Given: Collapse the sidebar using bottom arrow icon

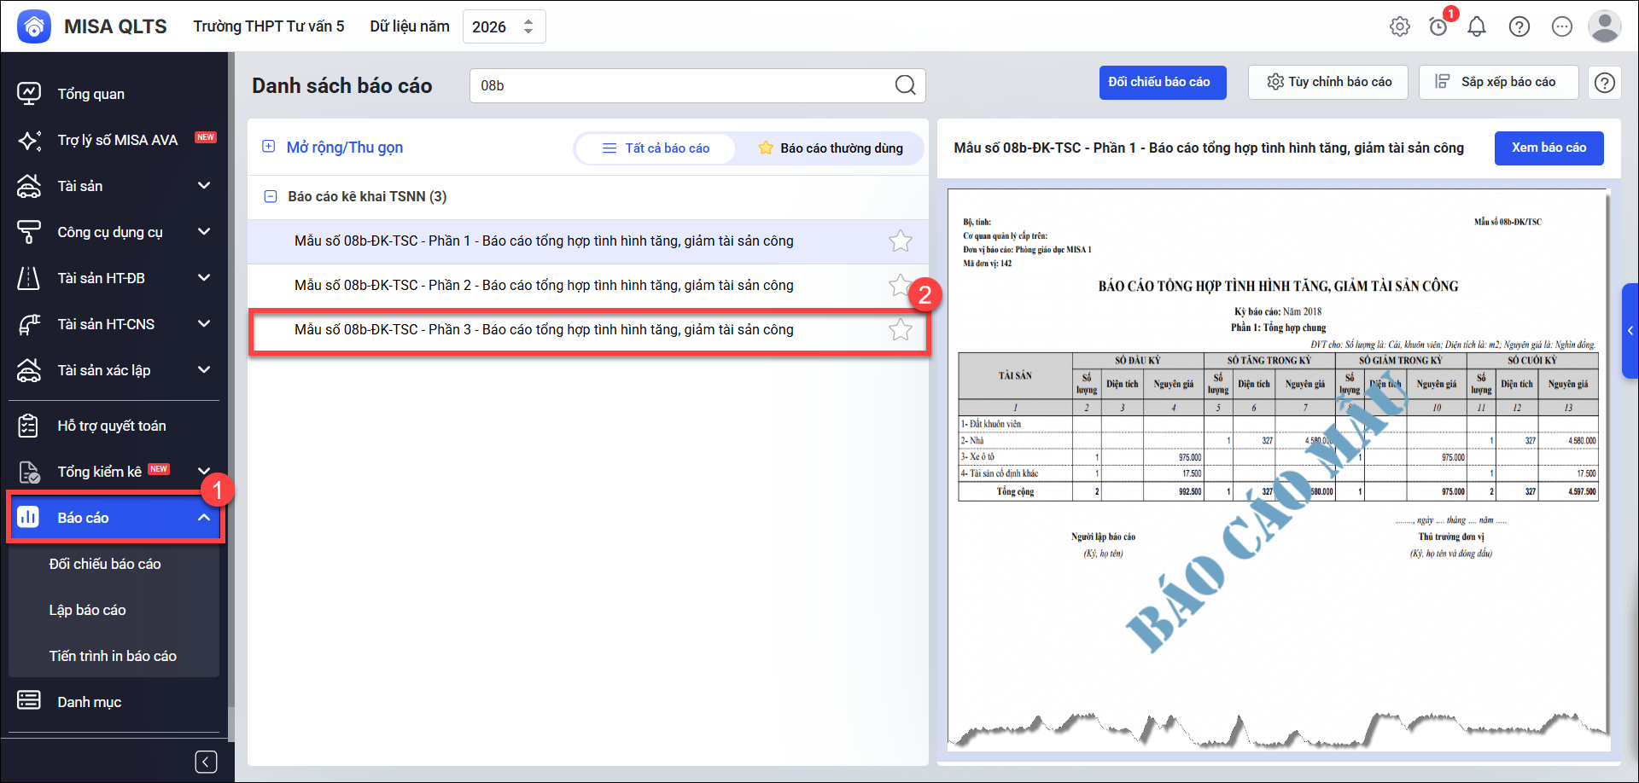Looking at the screenshot, I should point(206,762).
